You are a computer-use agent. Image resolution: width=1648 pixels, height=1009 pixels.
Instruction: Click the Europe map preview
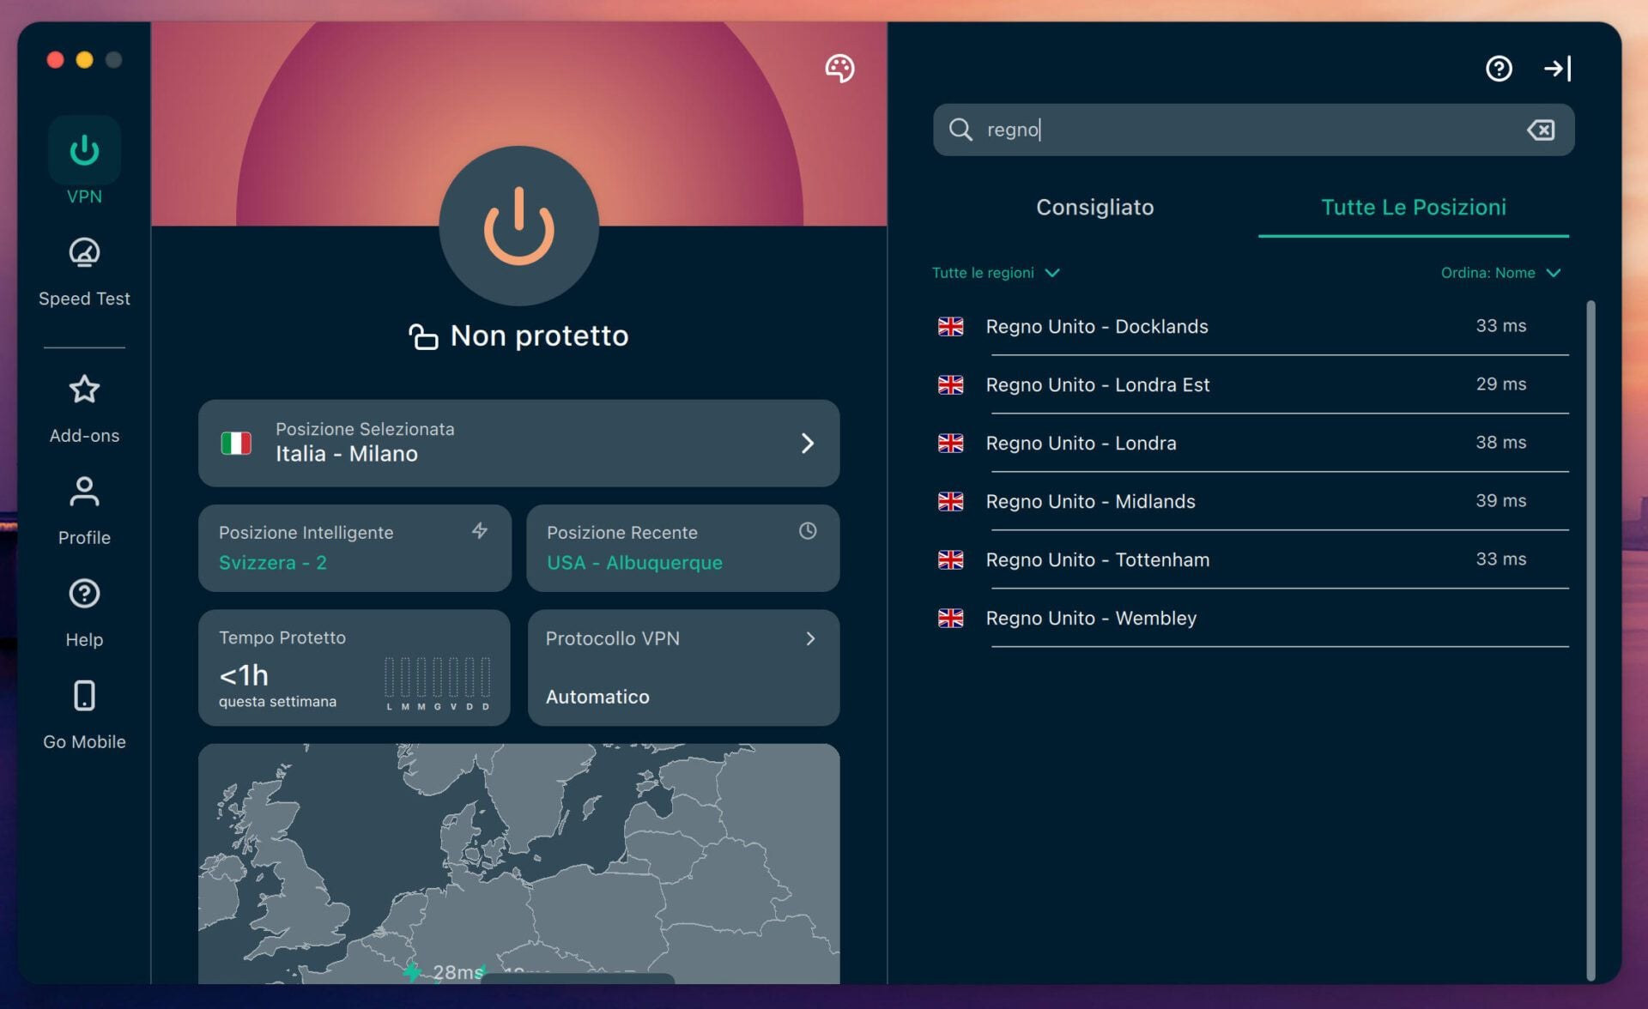[x=518, y=863]
